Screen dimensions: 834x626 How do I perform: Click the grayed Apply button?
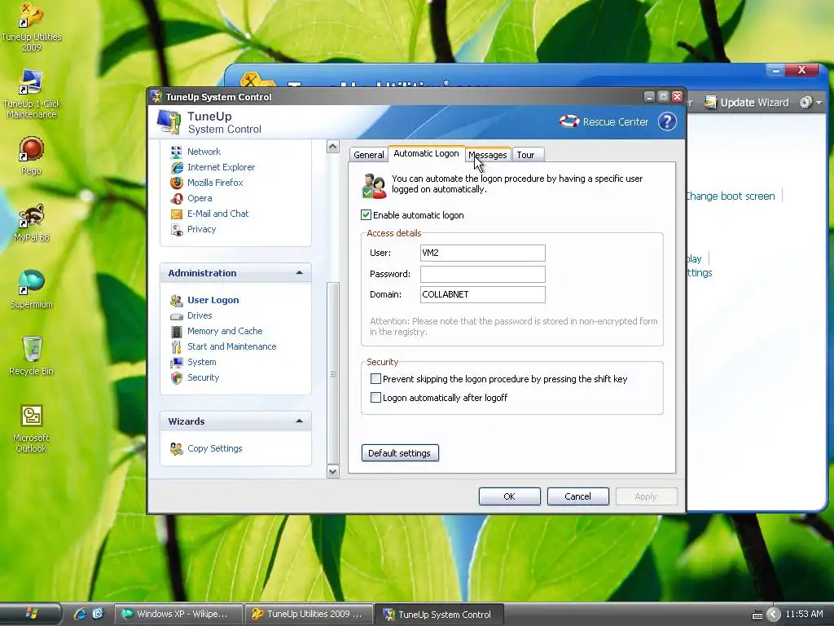coord(646,496)
